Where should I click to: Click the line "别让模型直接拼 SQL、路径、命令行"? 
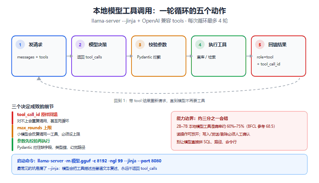click(x=207, y=142)
